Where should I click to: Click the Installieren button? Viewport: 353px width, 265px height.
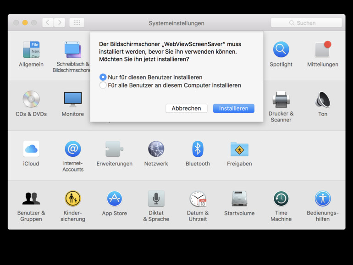(234, 108)
